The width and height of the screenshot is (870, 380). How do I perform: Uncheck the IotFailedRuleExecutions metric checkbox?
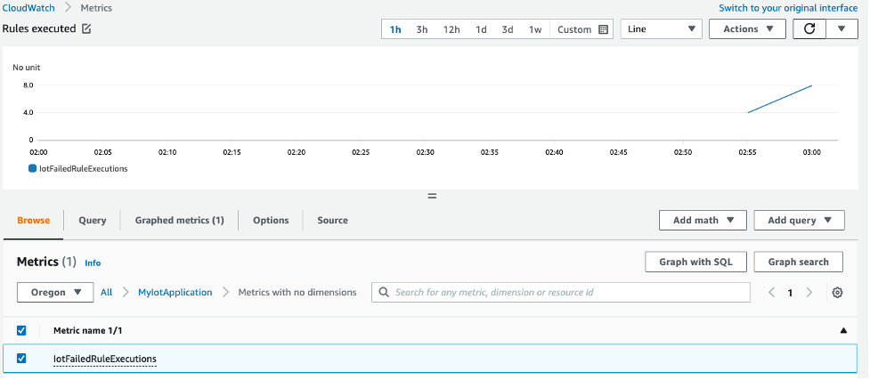21,359
